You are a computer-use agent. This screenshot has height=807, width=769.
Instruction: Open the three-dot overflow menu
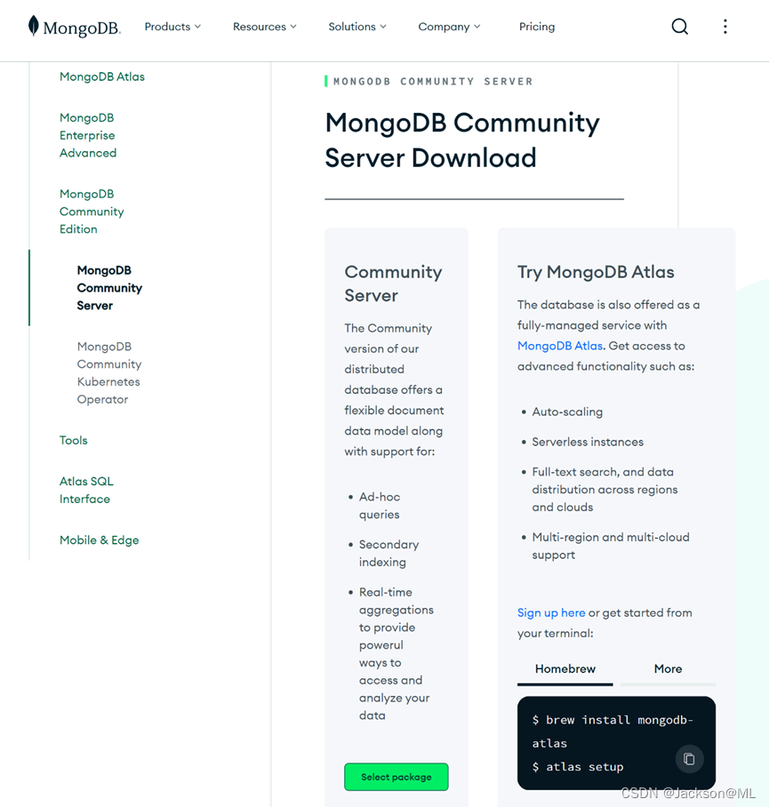pyautogui.click(x=725, y=27)
